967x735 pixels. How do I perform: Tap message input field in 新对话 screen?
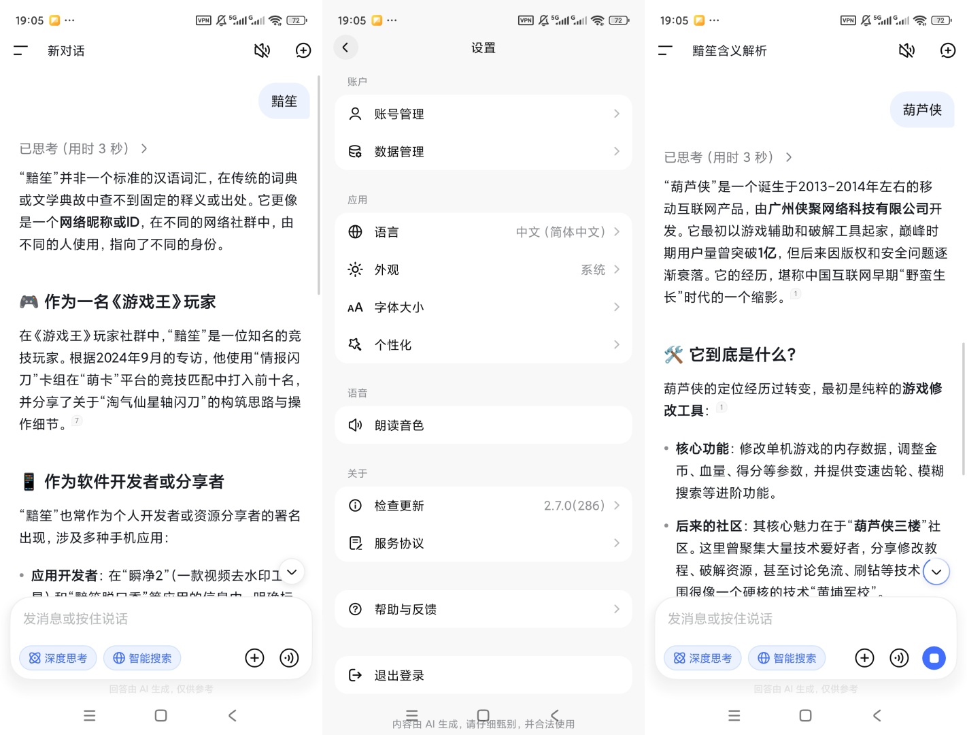pos(161,619)
